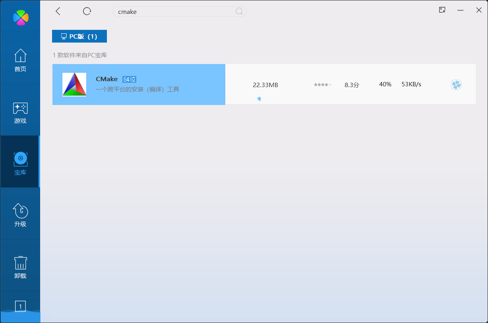Click the search magnifier icon in the search bar
Image resolution: width=488 pixels, height=323 pixels.
239,12
